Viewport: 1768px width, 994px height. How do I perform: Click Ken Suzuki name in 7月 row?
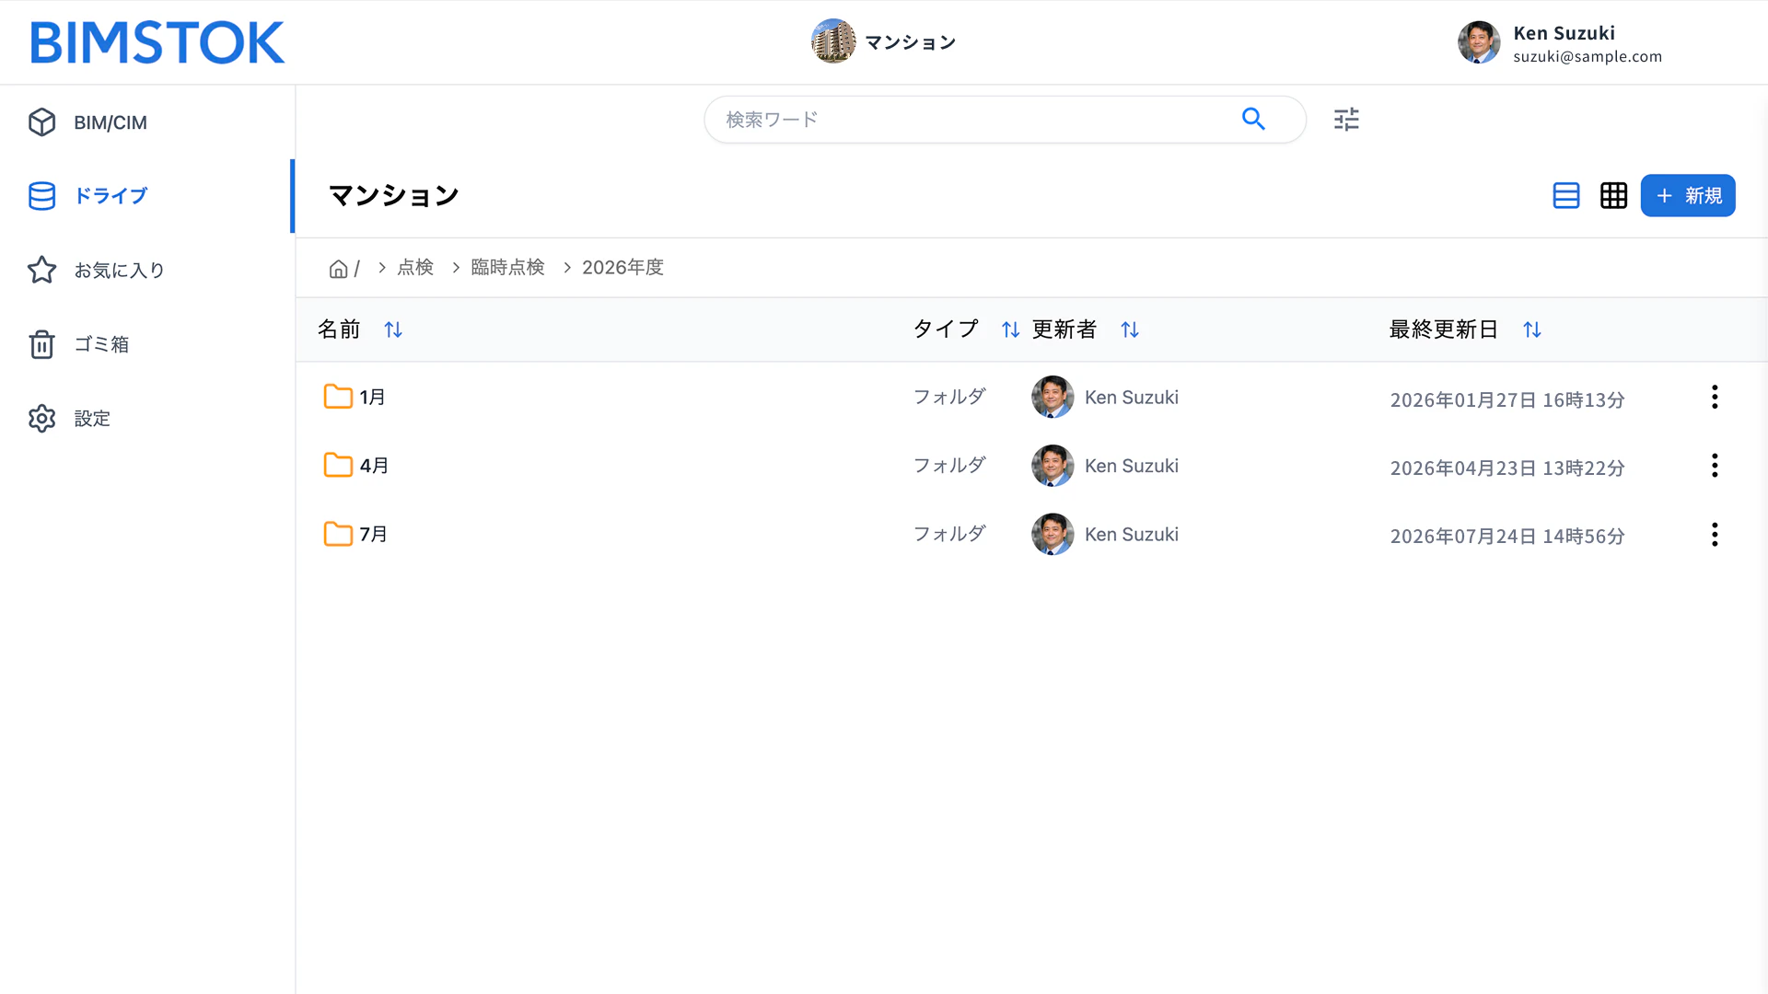[x=1132, y=534]
